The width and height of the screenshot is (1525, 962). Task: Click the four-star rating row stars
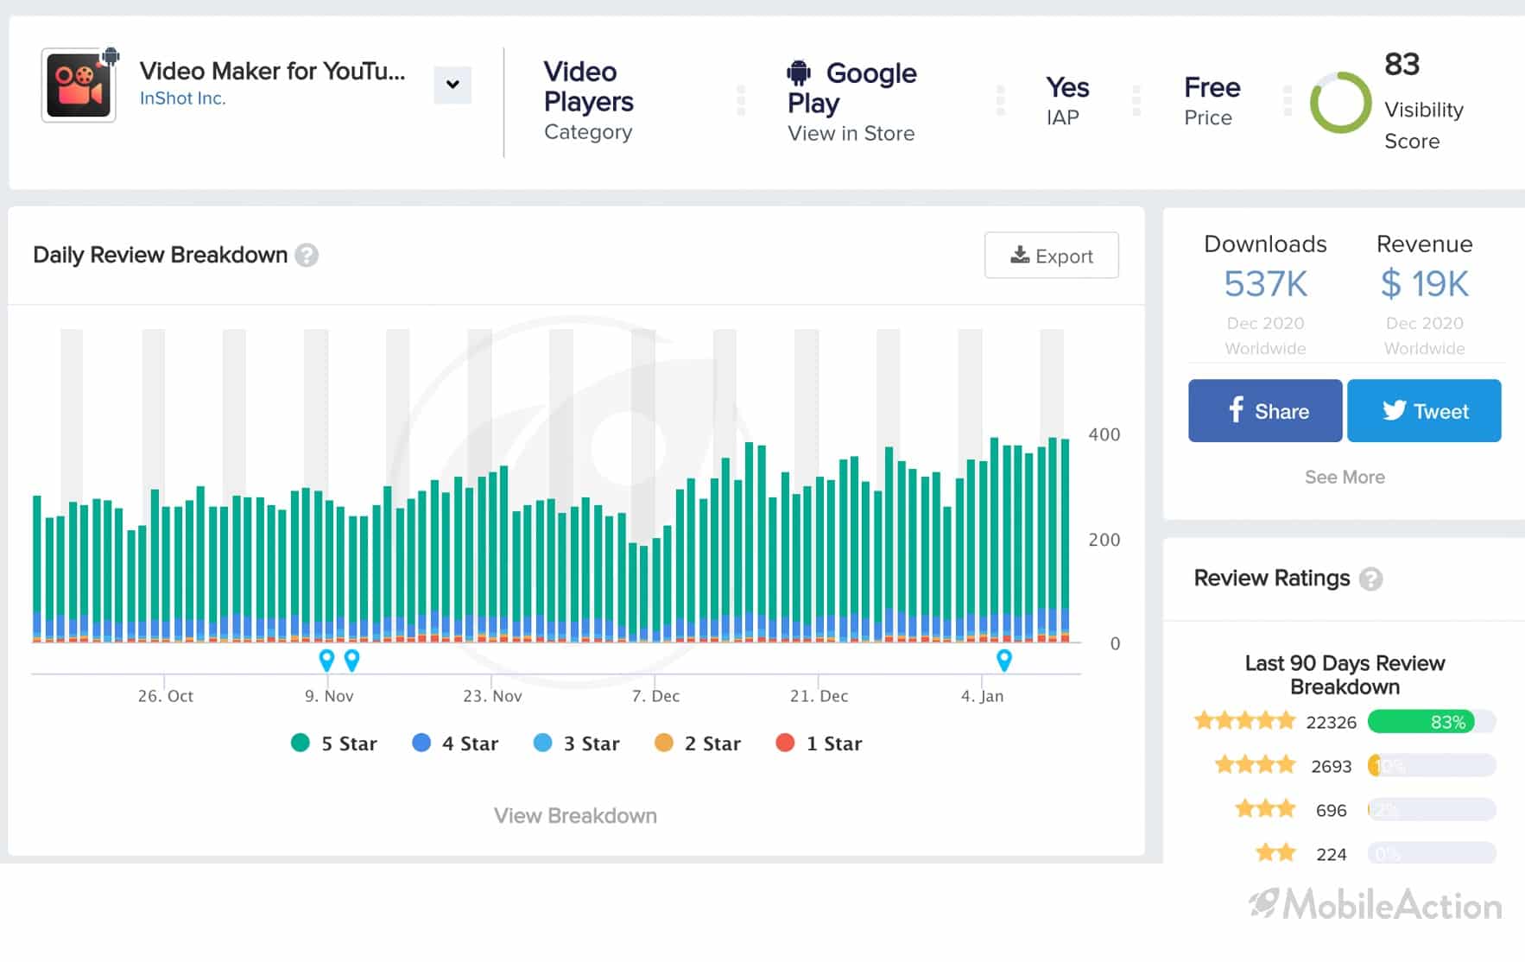click(1255, 765)
